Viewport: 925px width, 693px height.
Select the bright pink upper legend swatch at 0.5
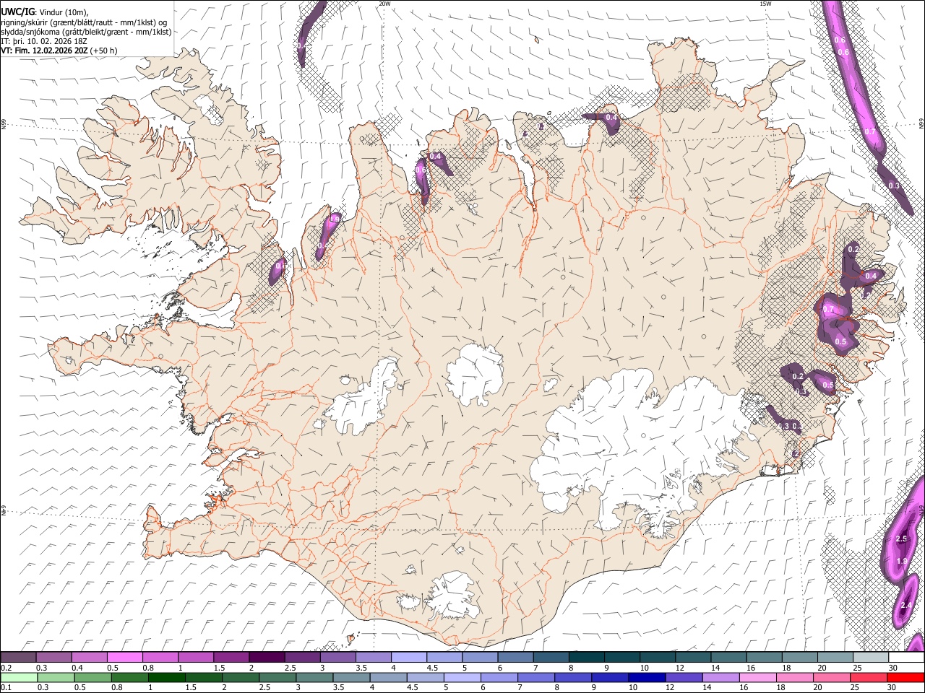point(124,658)
